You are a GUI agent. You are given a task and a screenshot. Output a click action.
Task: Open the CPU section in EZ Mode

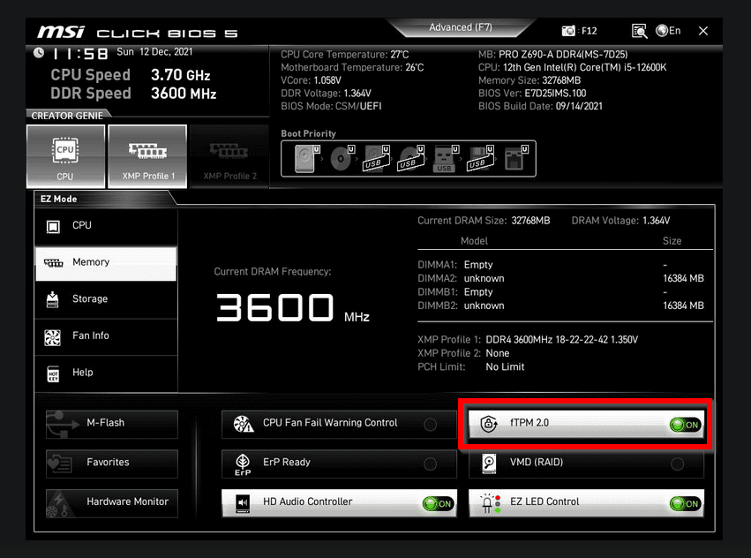click(x=106, y=226)
